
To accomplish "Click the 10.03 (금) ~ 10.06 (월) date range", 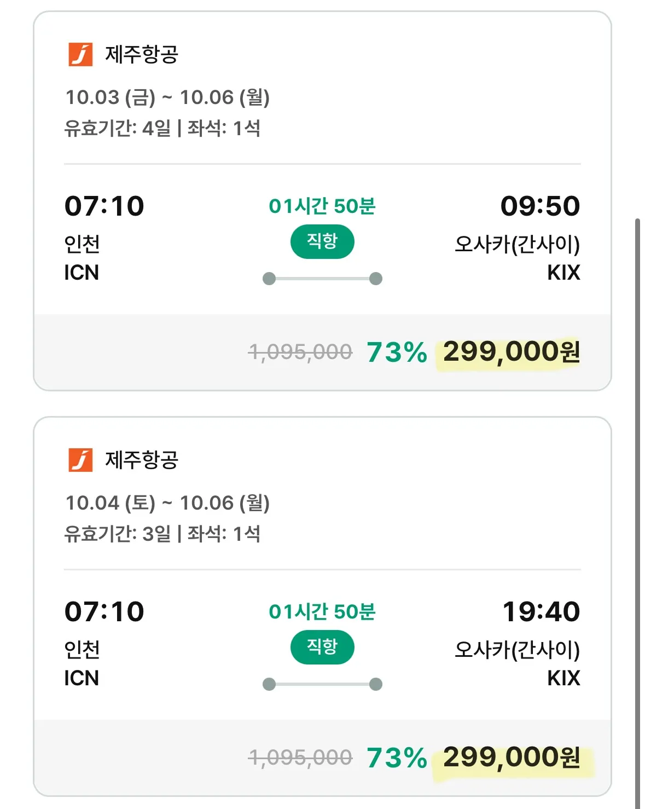I will pos(167,97).
